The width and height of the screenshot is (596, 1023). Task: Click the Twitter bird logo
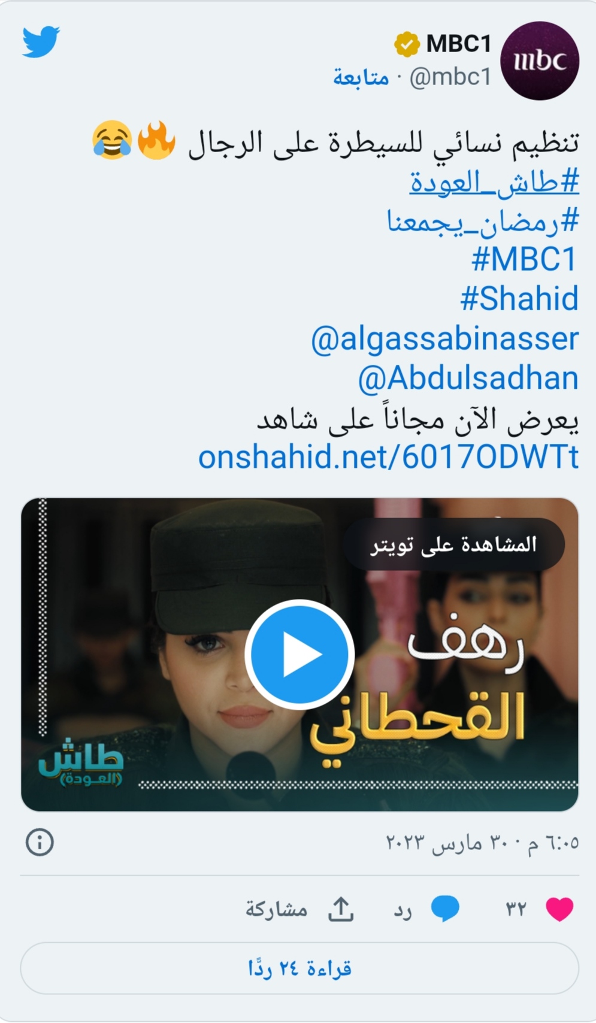[41, 41]
